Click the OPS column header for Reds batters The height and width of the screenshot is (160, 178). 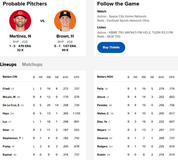coord(77,77)
